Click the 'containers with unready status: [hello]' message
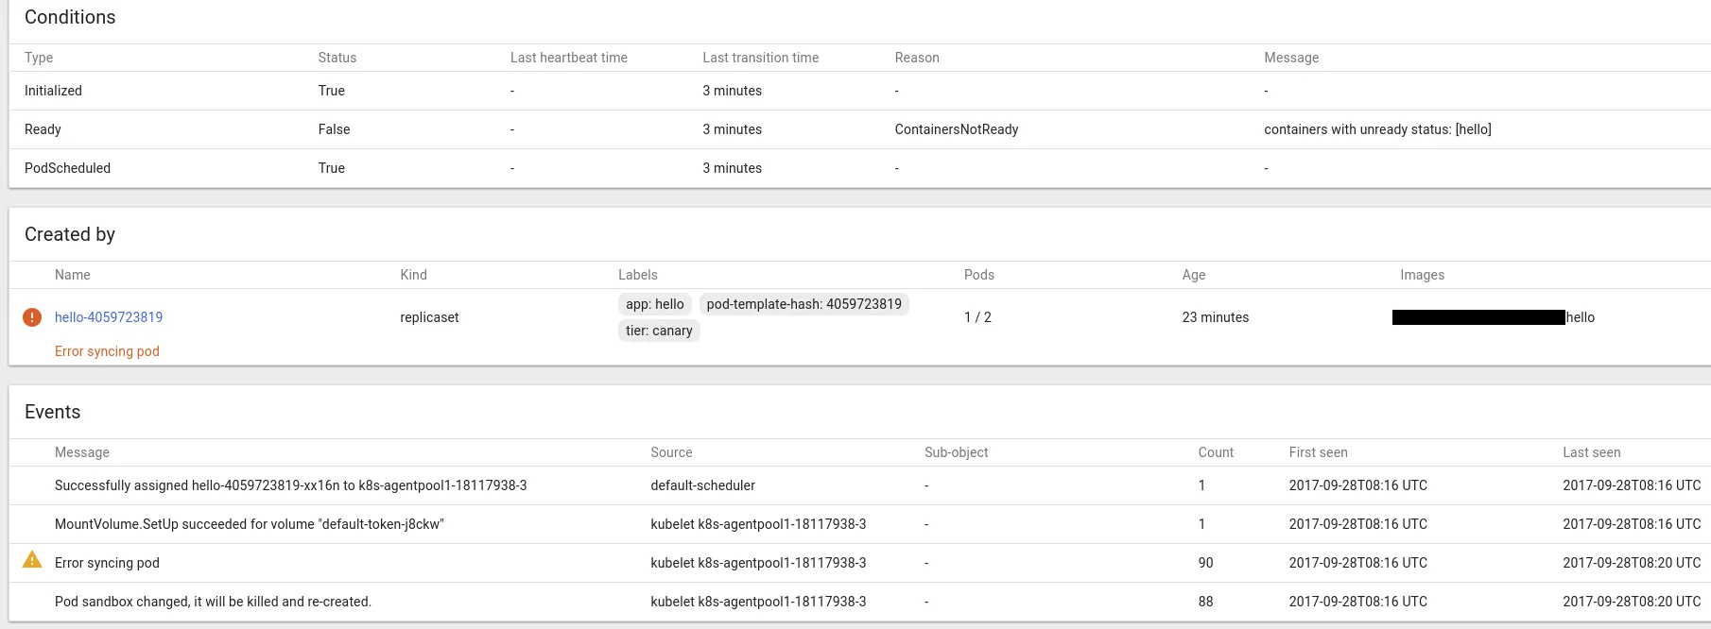 click(x=1377, y=129)
